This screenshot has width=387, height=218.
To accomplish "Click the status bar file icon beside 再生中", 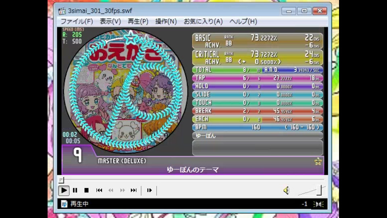I will (x=64, y=204).
